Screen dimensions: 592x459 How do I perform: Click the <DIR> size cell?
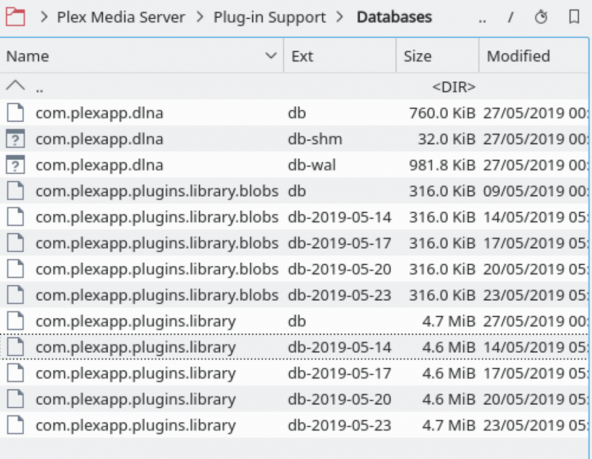(454, 87)
